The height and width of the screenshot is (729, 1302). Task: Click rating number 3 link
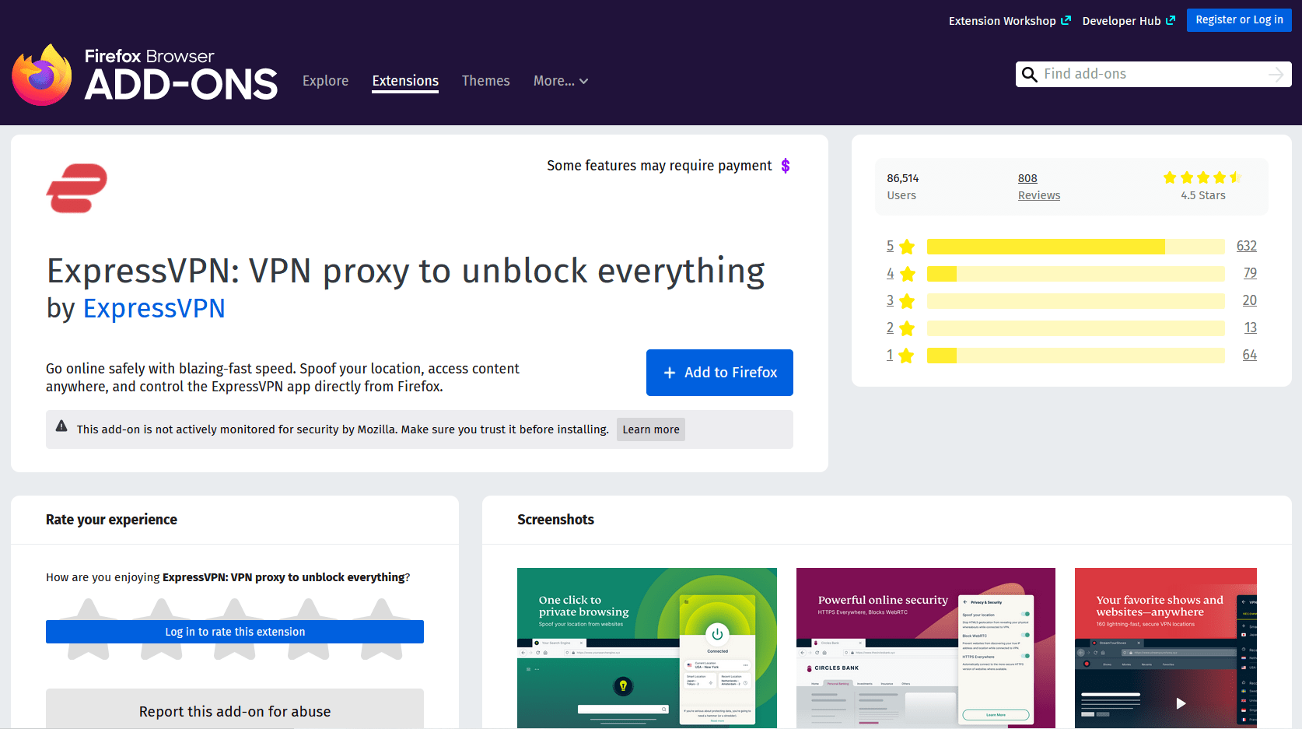[x=890, y=300]
